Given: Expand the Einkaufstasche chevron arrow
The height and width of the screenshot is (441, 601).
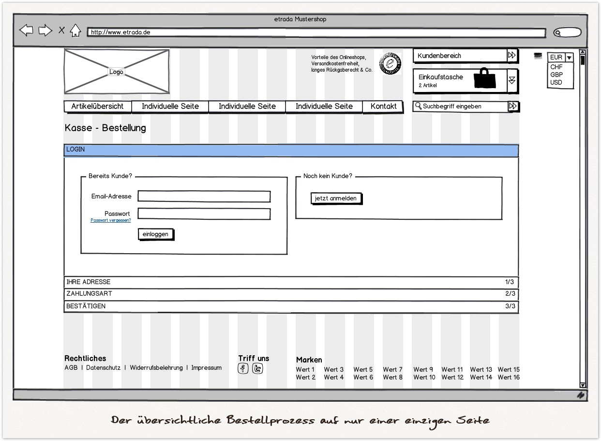Looking at the screenshot, I should [x=511, y=80].
